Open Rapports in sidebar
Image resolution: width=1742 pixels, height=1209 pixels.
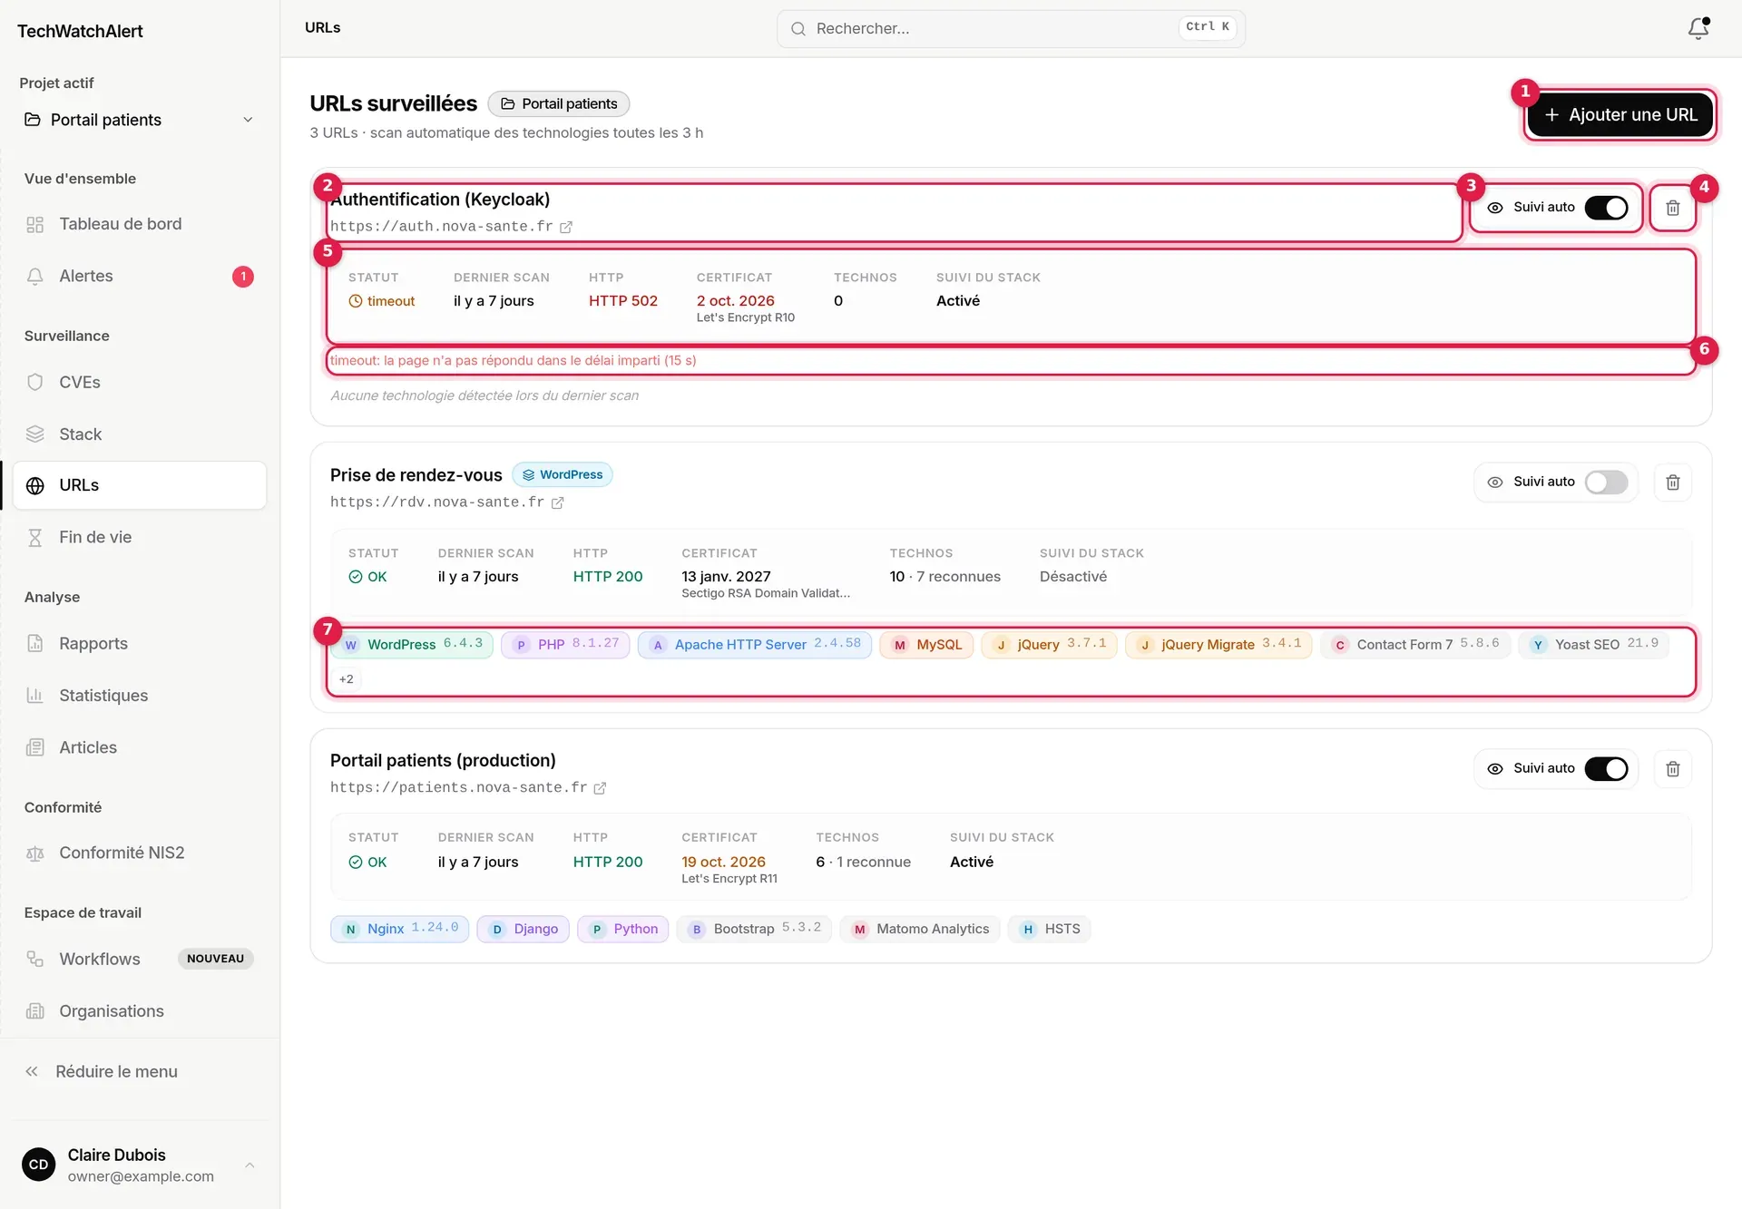pyautogui.click(x=139, y=643)
